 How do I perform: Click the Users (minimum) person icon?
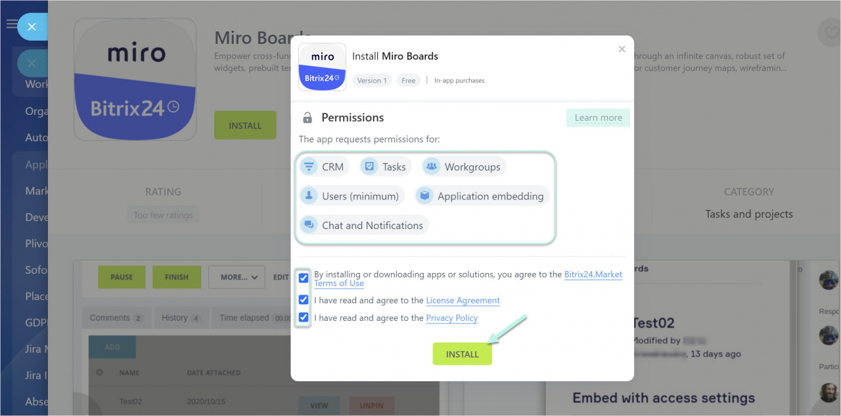[x=309, y=196]
